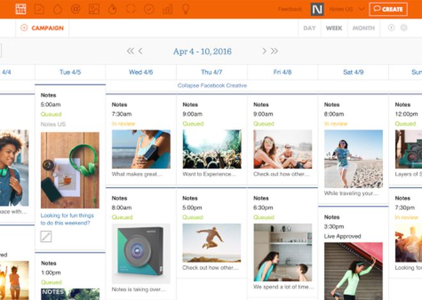Click the 6:30pm time on Friday post
This screenshot has width=422, height=300.
pyautogui.click(x=263, y=207)
